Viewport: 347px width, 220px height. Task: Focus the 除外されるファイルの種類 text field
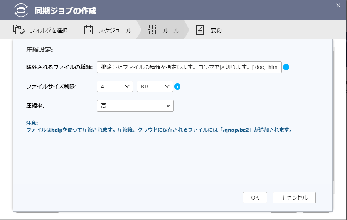point(189,67)
